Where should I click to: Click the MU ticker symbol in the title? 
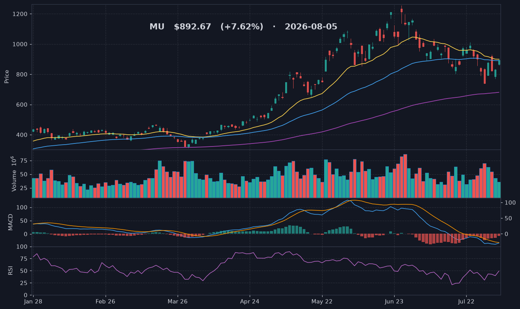click(x=157, y=27)
